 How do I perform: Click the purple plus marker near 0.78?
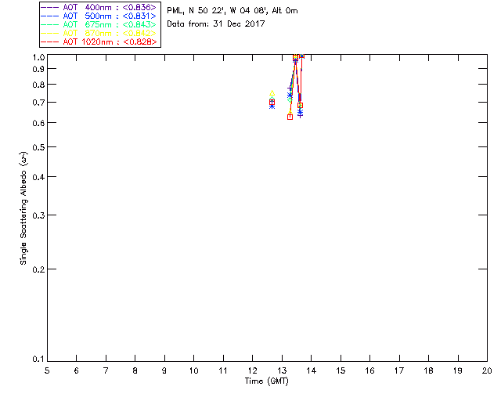click(290, 89)
